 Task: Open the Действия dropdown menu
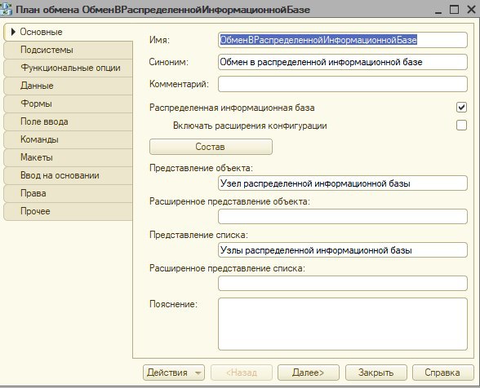click(174, 373)
